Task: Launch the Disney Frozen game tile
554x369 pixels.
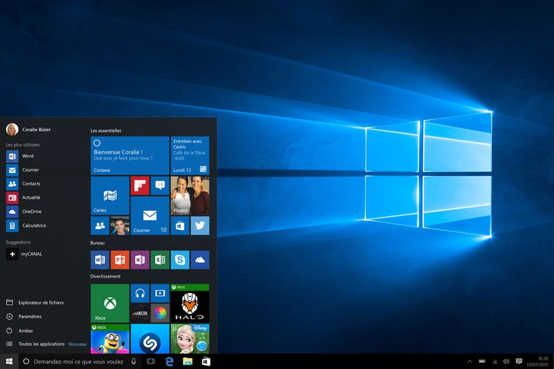Action: pos(189,339)
